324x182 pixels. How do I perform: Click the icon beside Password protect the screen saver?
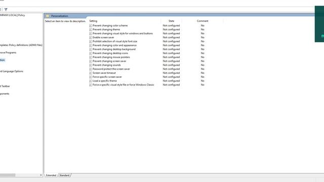91,69
